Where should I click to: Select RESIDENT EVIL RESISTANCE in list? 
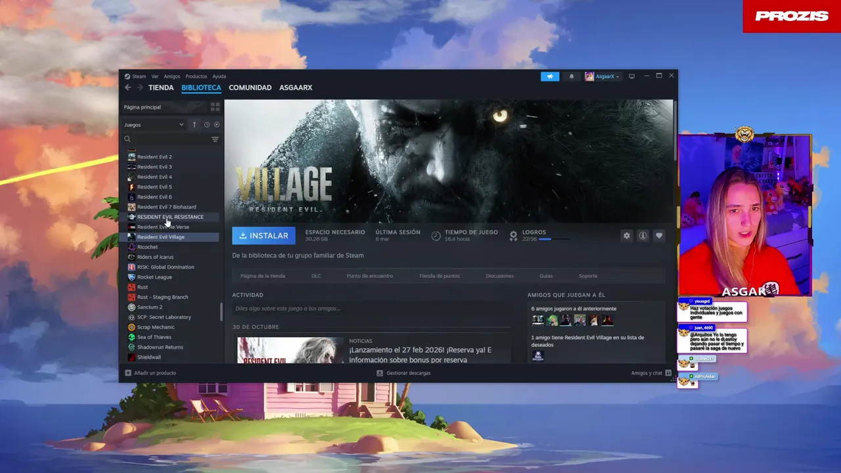pyautogui.click(x=173, y=217)
